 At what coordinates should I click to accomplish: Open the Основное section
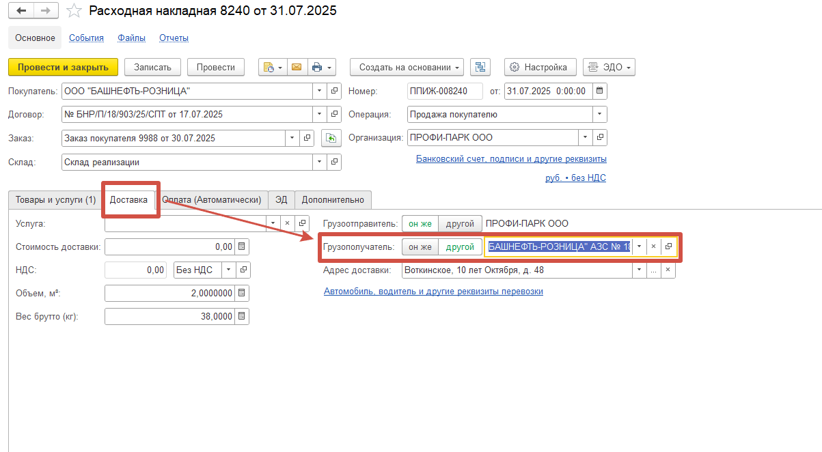coord(36,38)
